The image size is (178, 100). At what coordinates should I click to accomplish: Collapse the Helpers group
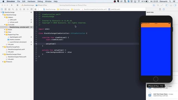5,17
